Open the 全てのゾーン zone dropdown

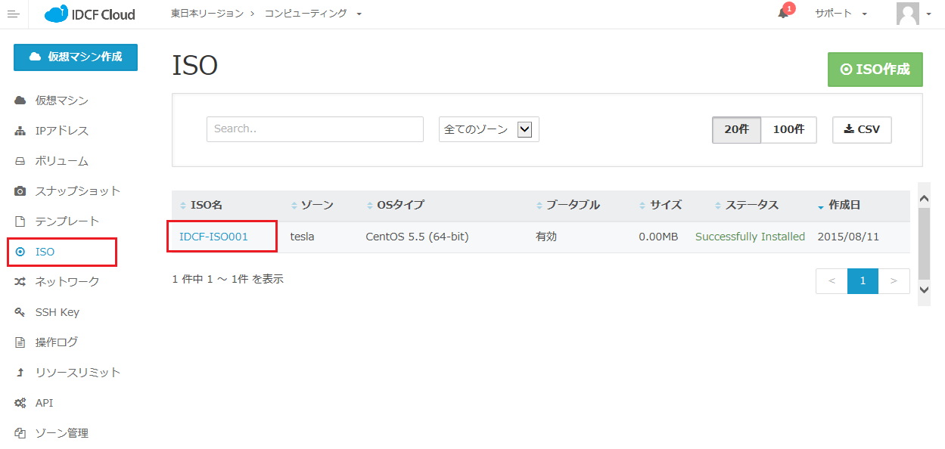[x=489, y=129]
